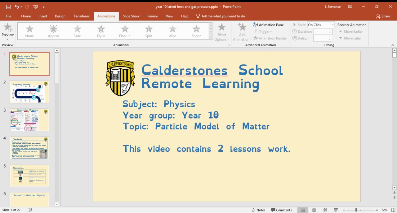397x213 pixels.
Task: Open the Design tab
Action: (x=60, y=16)
